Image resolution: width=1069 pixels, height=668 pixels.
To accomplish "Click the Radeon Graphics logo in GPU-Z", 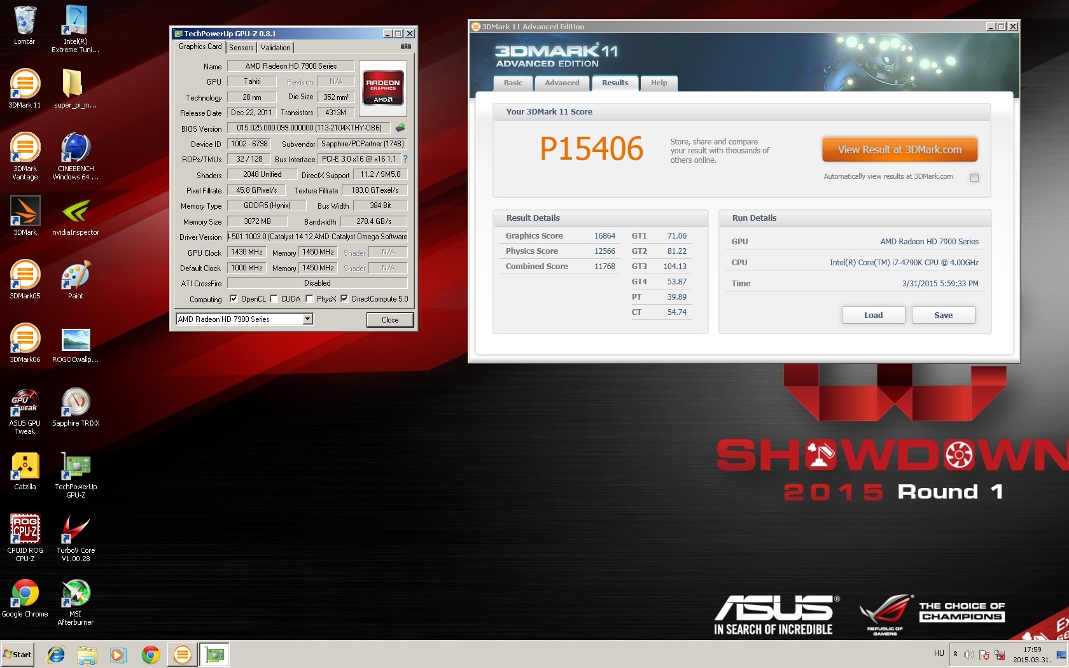I will 383,88.
